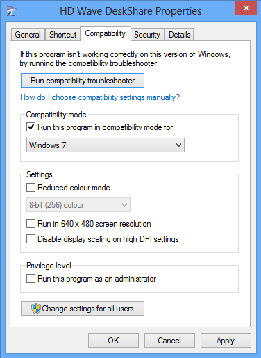Open How do I choose compatibility settings link
Image resolution: width=261 pixels, height=358 pixels.
click(x=101, y=97)
